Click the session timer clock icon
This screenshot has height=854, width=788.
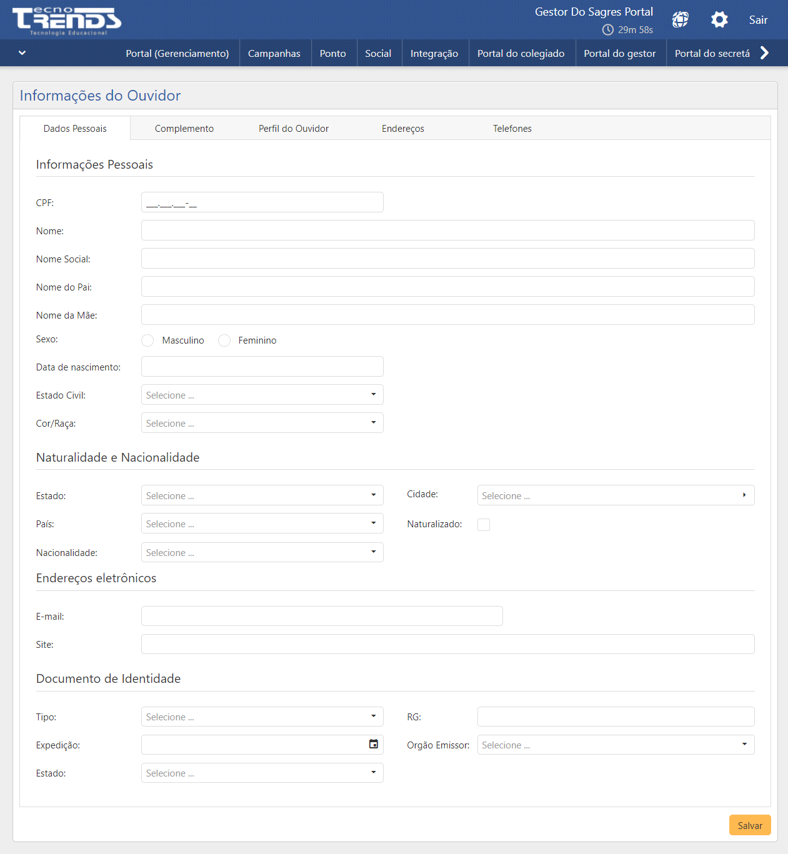pos(607,30)
